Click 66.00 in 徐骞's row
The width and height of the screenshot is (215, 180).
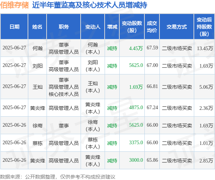(152, 125)
